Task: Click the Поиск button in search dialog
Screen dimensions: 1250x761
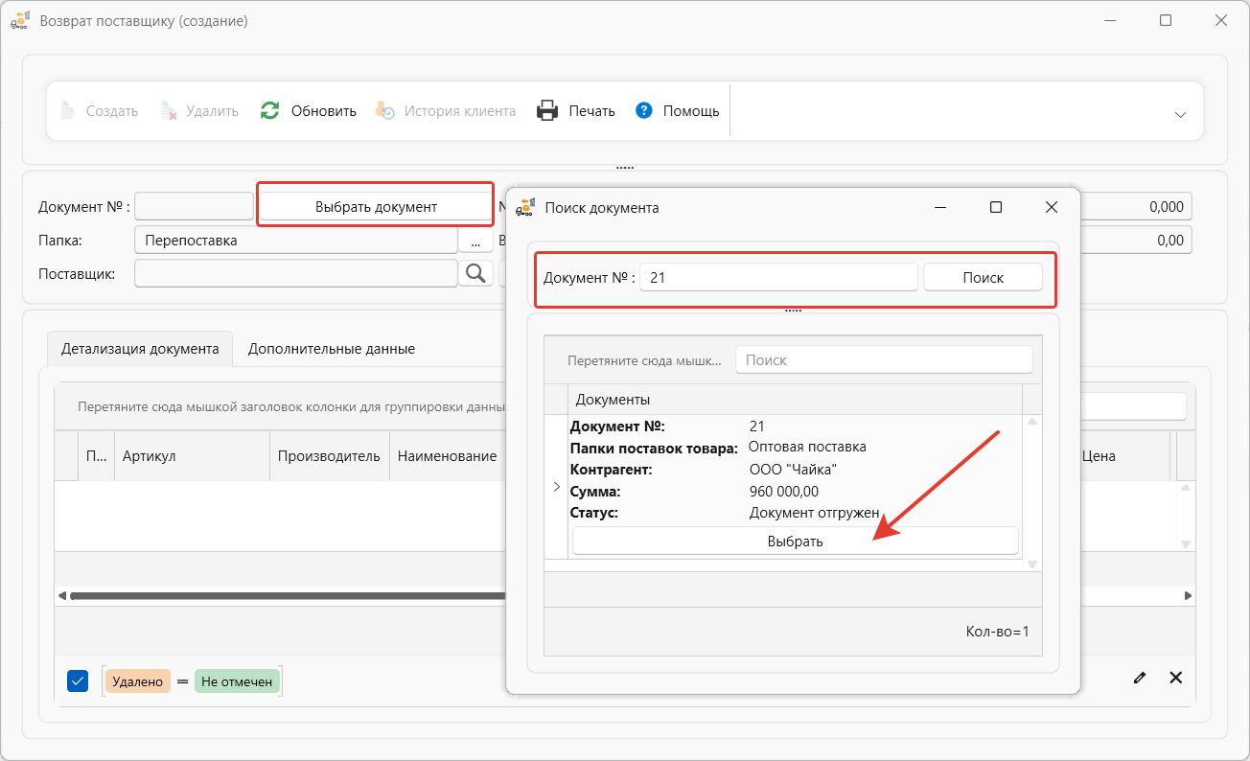Action: click(983, 278)
